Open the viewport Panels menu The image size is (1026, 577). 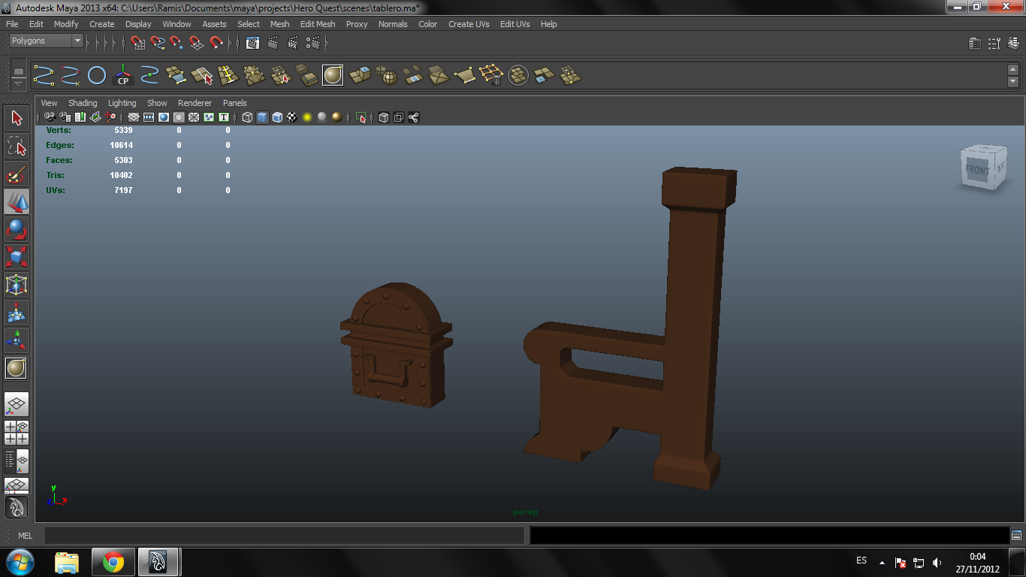pyautogui.click(x=235, y=103)
